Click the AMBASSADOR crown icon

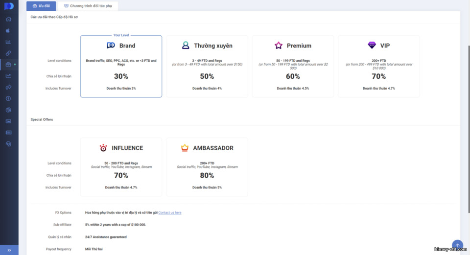[x=185, y=148]
